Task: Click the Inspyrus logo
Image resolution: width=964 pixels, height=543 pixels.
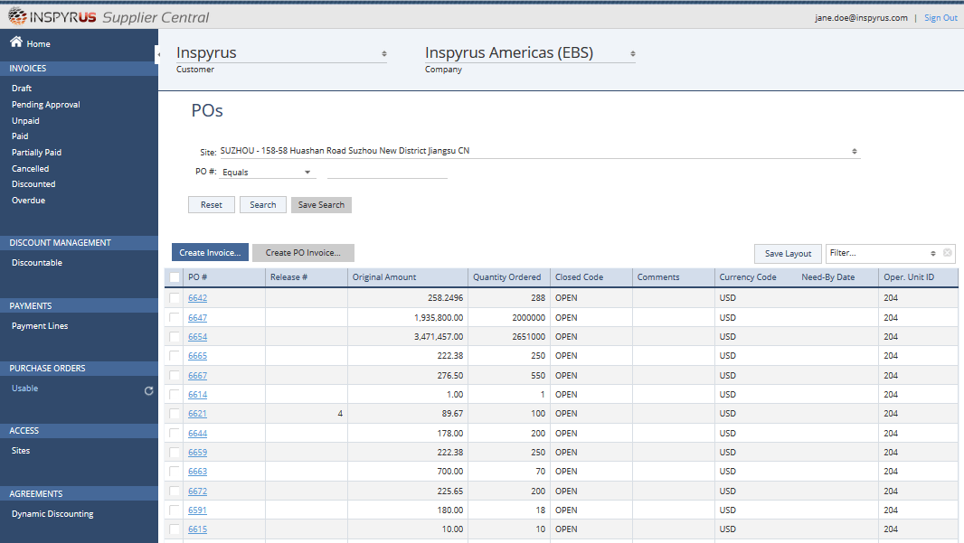Action: [x=52, y=16]
